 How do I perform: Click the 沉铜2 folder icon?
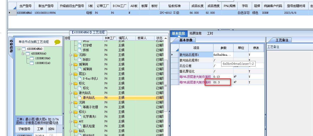pos(75,55)
